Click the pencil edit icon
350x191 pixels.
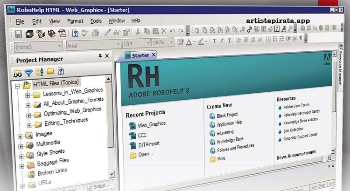[x=108, y=32]
